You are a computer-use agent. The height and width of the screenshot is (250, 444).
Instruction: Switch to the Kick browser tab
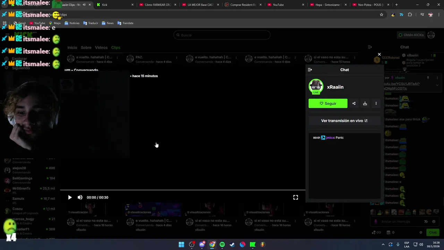(x=115, y=5)
